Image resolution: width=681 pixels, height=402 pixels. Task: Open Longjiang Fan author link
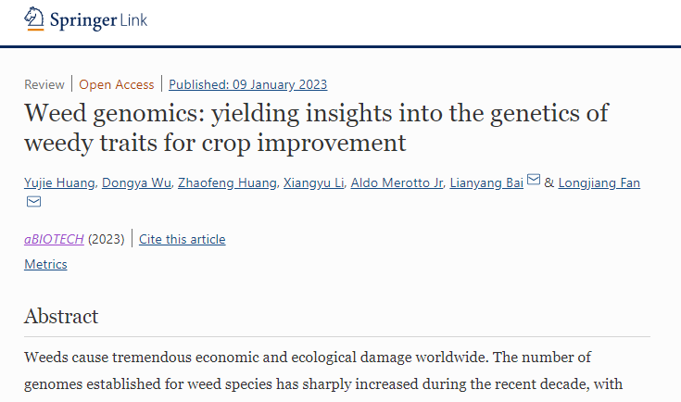[x=599, y=183]
